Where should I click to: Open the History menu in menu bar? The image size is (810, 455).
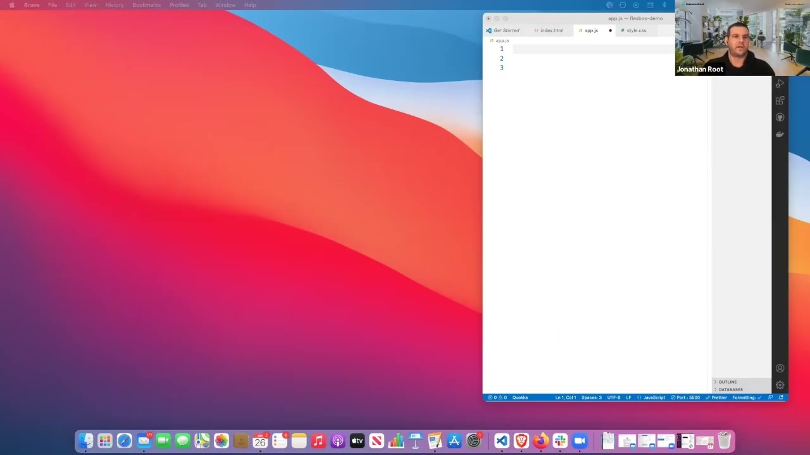(x=115, y=5)
